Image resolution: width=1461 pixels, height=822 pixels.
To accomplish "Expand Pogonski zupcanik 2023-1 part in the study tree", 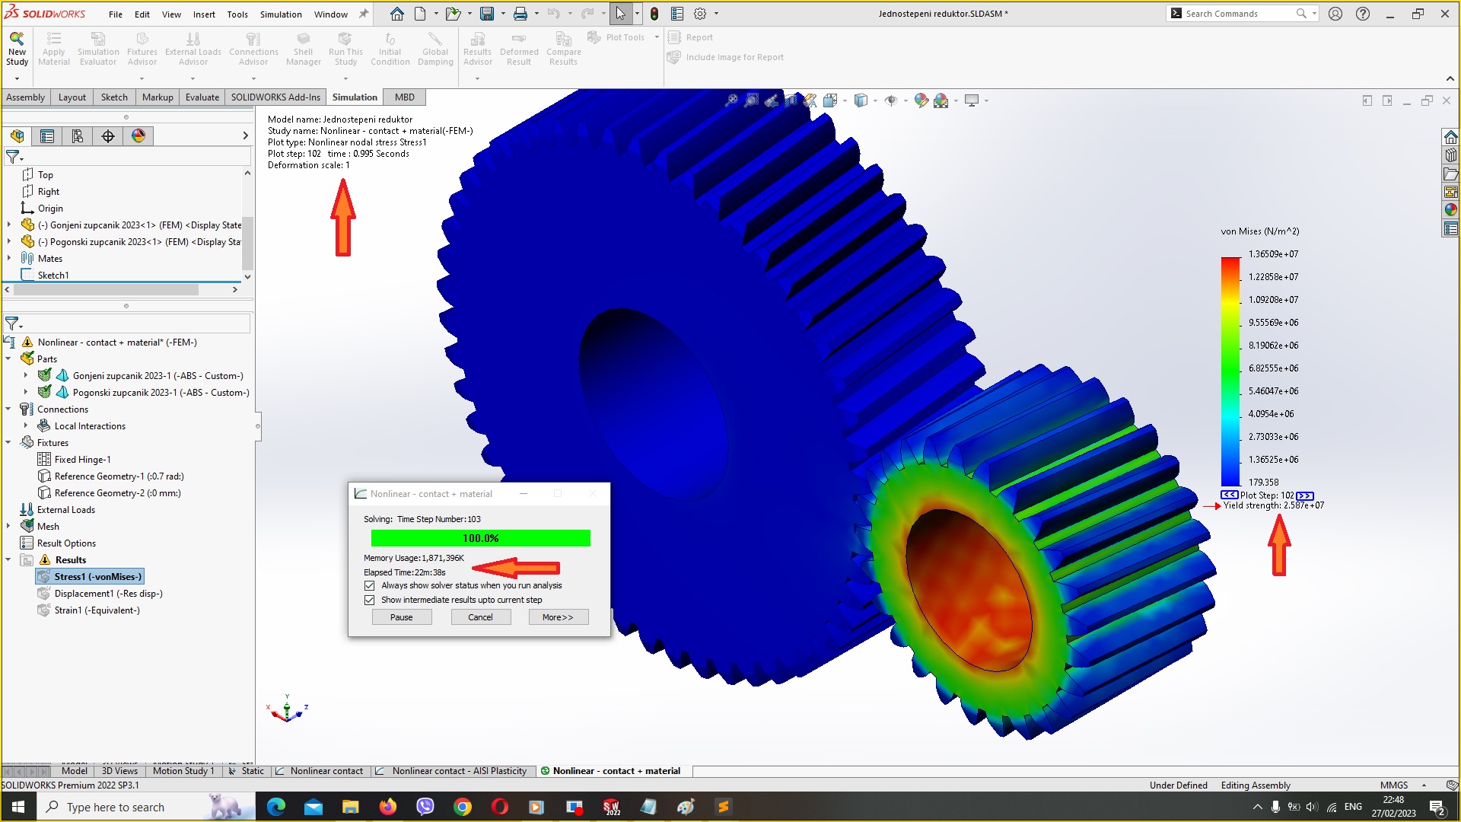I will point(26,393).
